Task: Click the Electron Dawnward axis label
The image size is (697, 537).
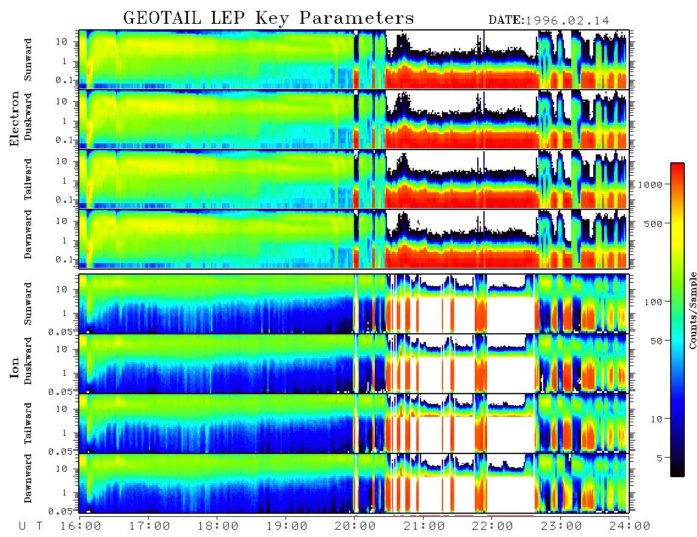Action: click(28, 234)
